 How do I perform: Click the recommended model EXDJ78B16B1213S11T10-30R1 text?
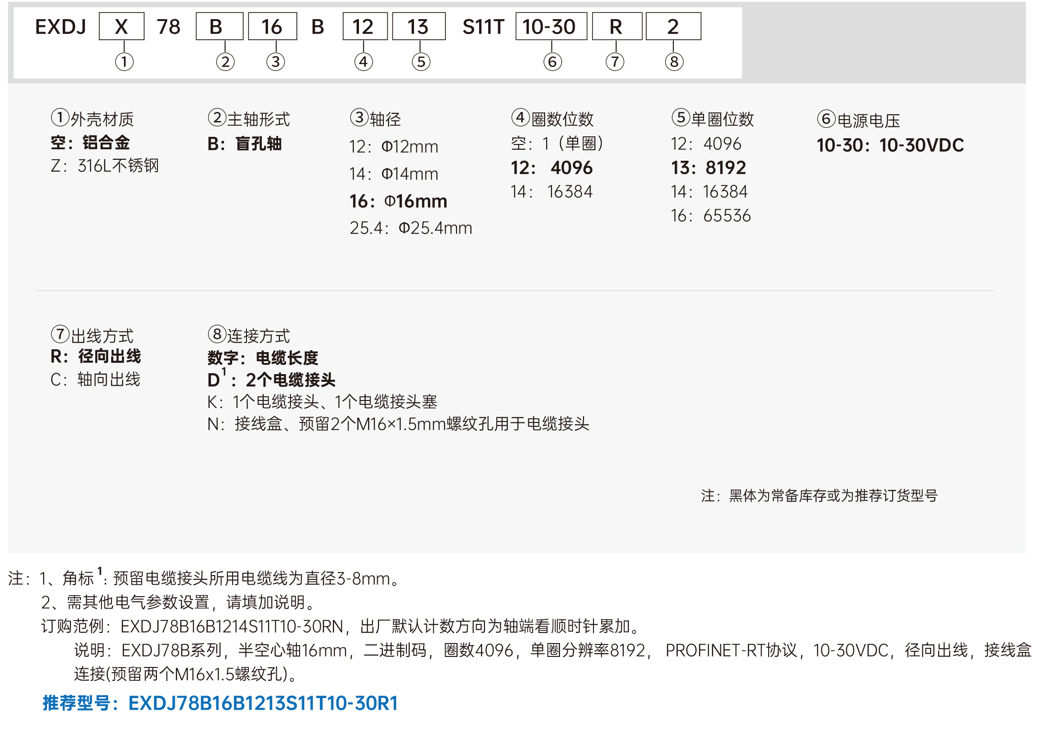(263, 703)
